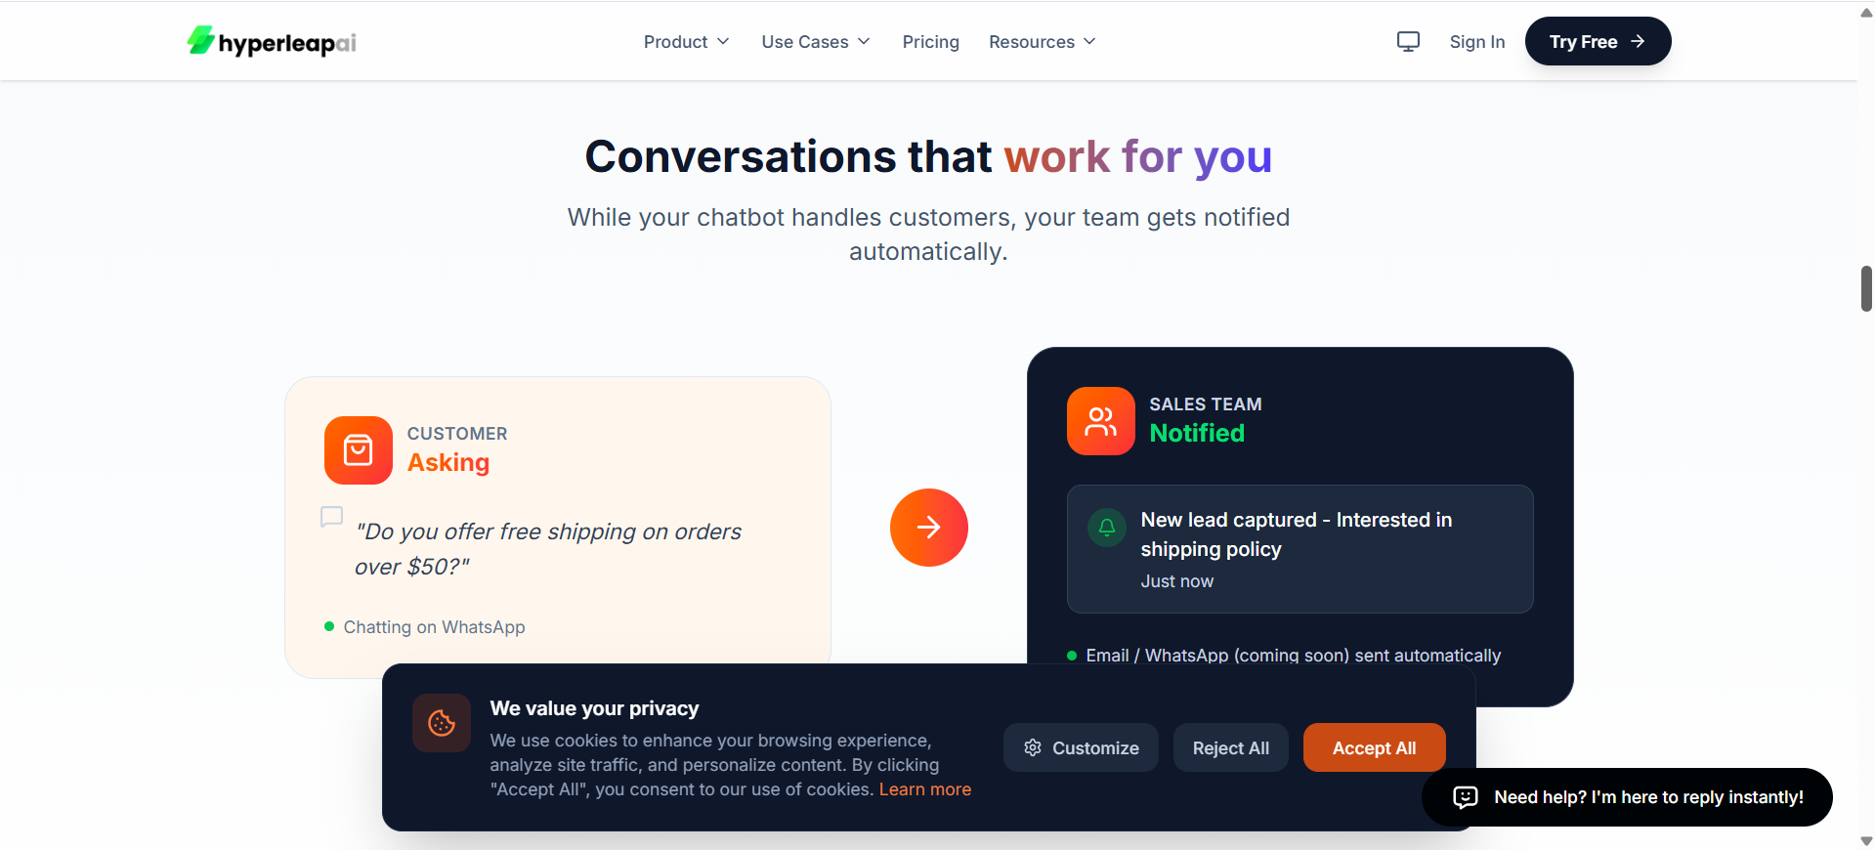Click the Try Free button
The height and width of the screenshot is (850, 1875).
(1598, 41)
